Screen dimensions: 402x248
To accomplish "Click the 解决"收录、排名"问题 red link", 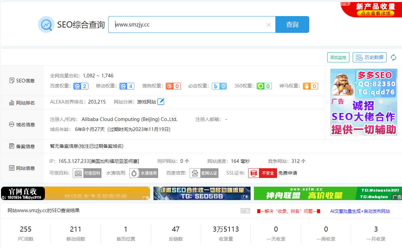I will click(288, 211).
